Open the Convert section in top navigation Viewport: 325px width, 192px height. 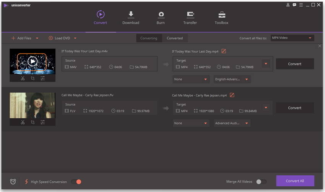click(100, 18)
